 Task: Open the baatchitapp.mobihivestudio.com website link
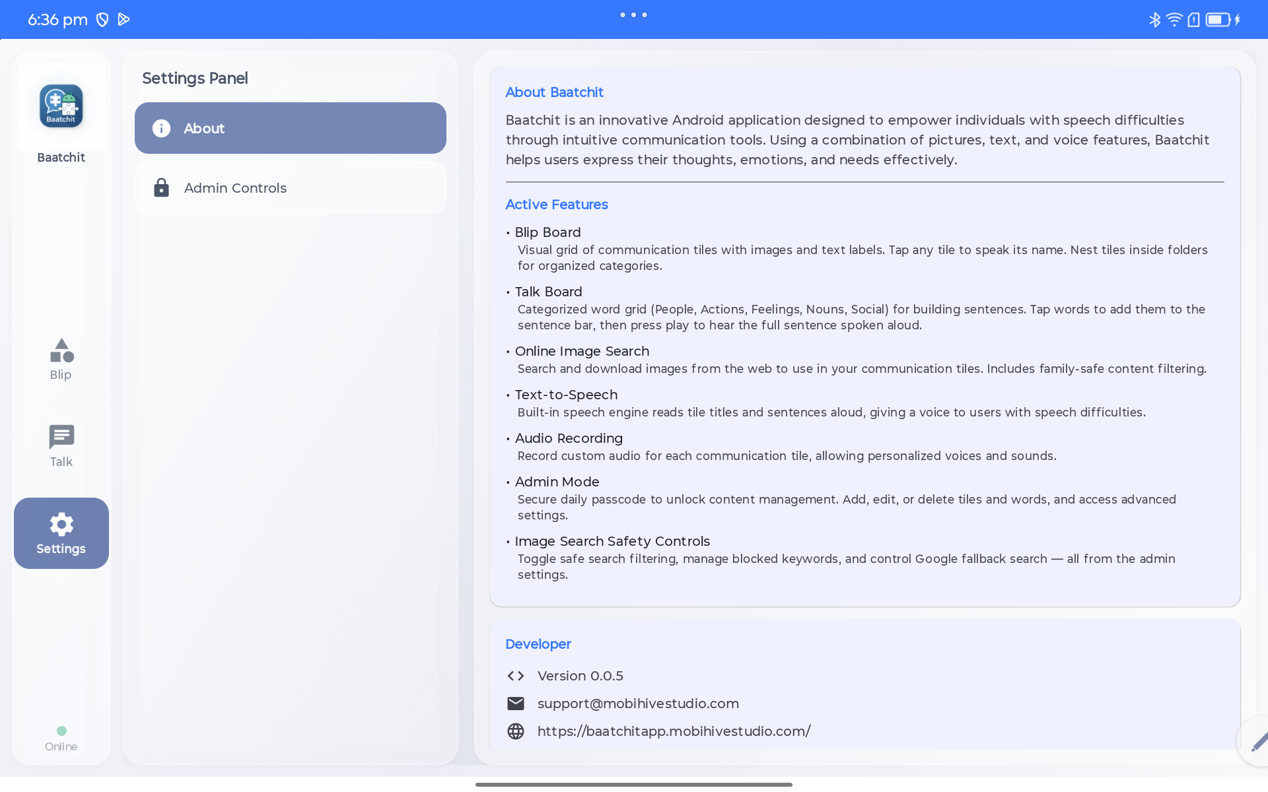674,731
